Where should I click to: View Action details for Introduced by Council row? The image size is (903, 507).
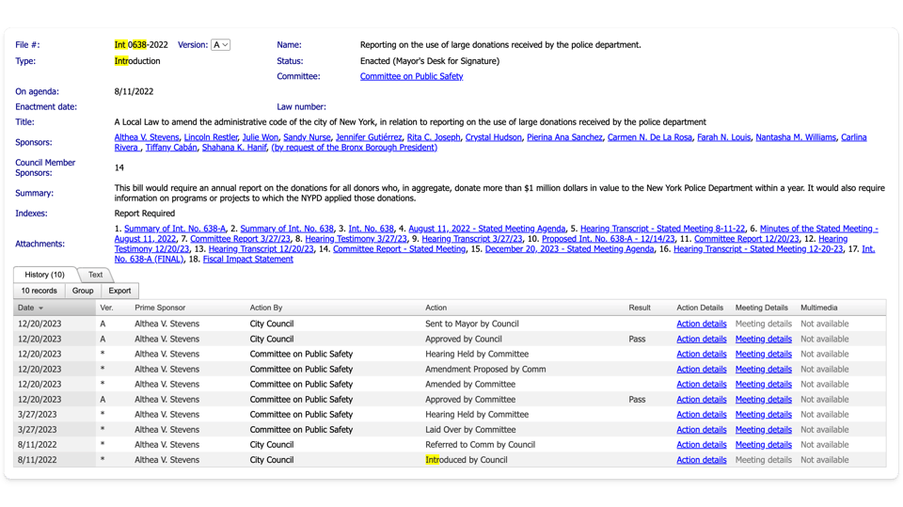pyautogui.click(x=701, y=460)
